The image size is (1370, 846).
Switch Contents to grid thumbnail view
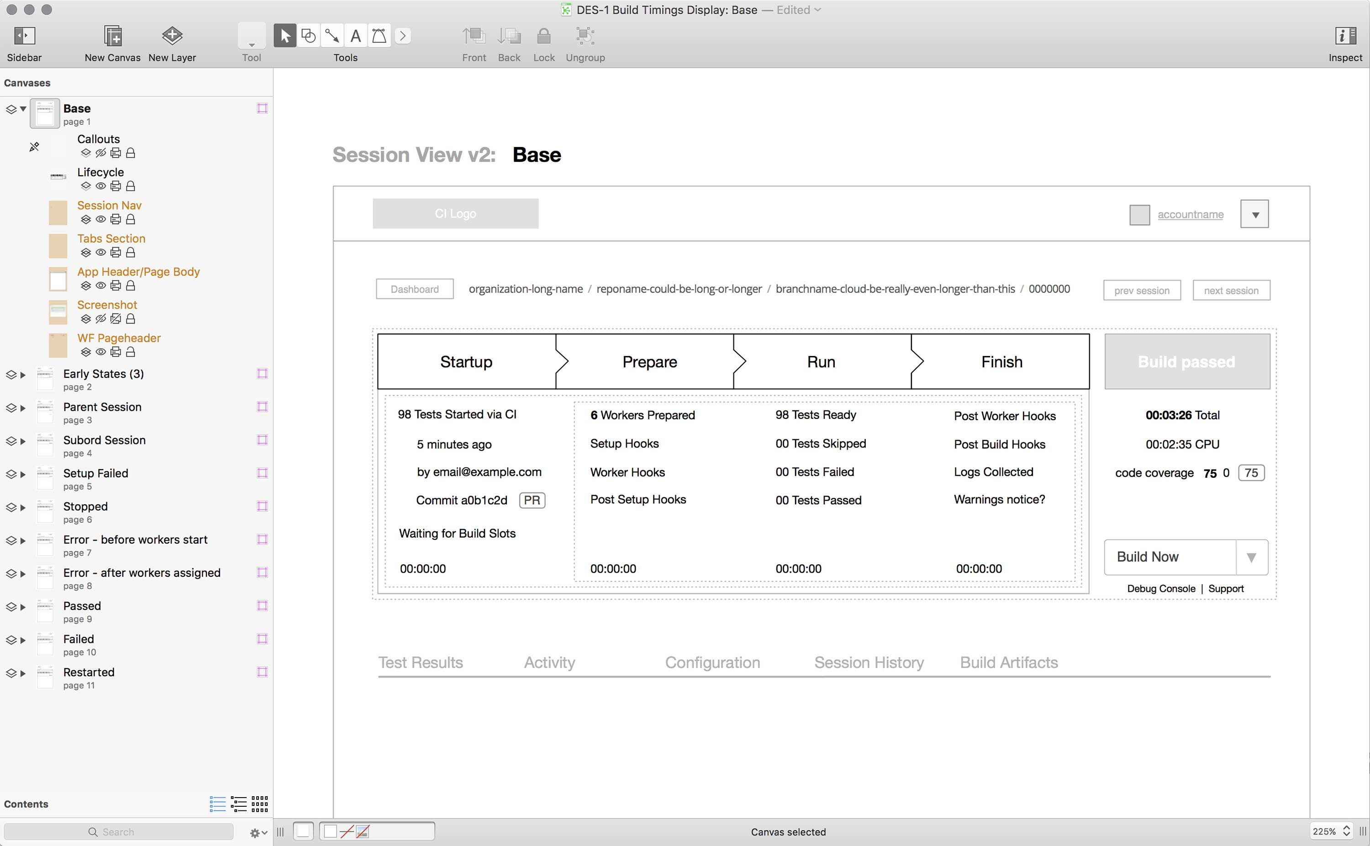pos(259,804)
